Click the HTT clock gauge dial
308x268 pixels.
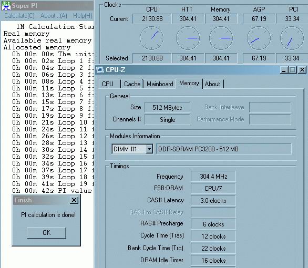pos(188,38)
